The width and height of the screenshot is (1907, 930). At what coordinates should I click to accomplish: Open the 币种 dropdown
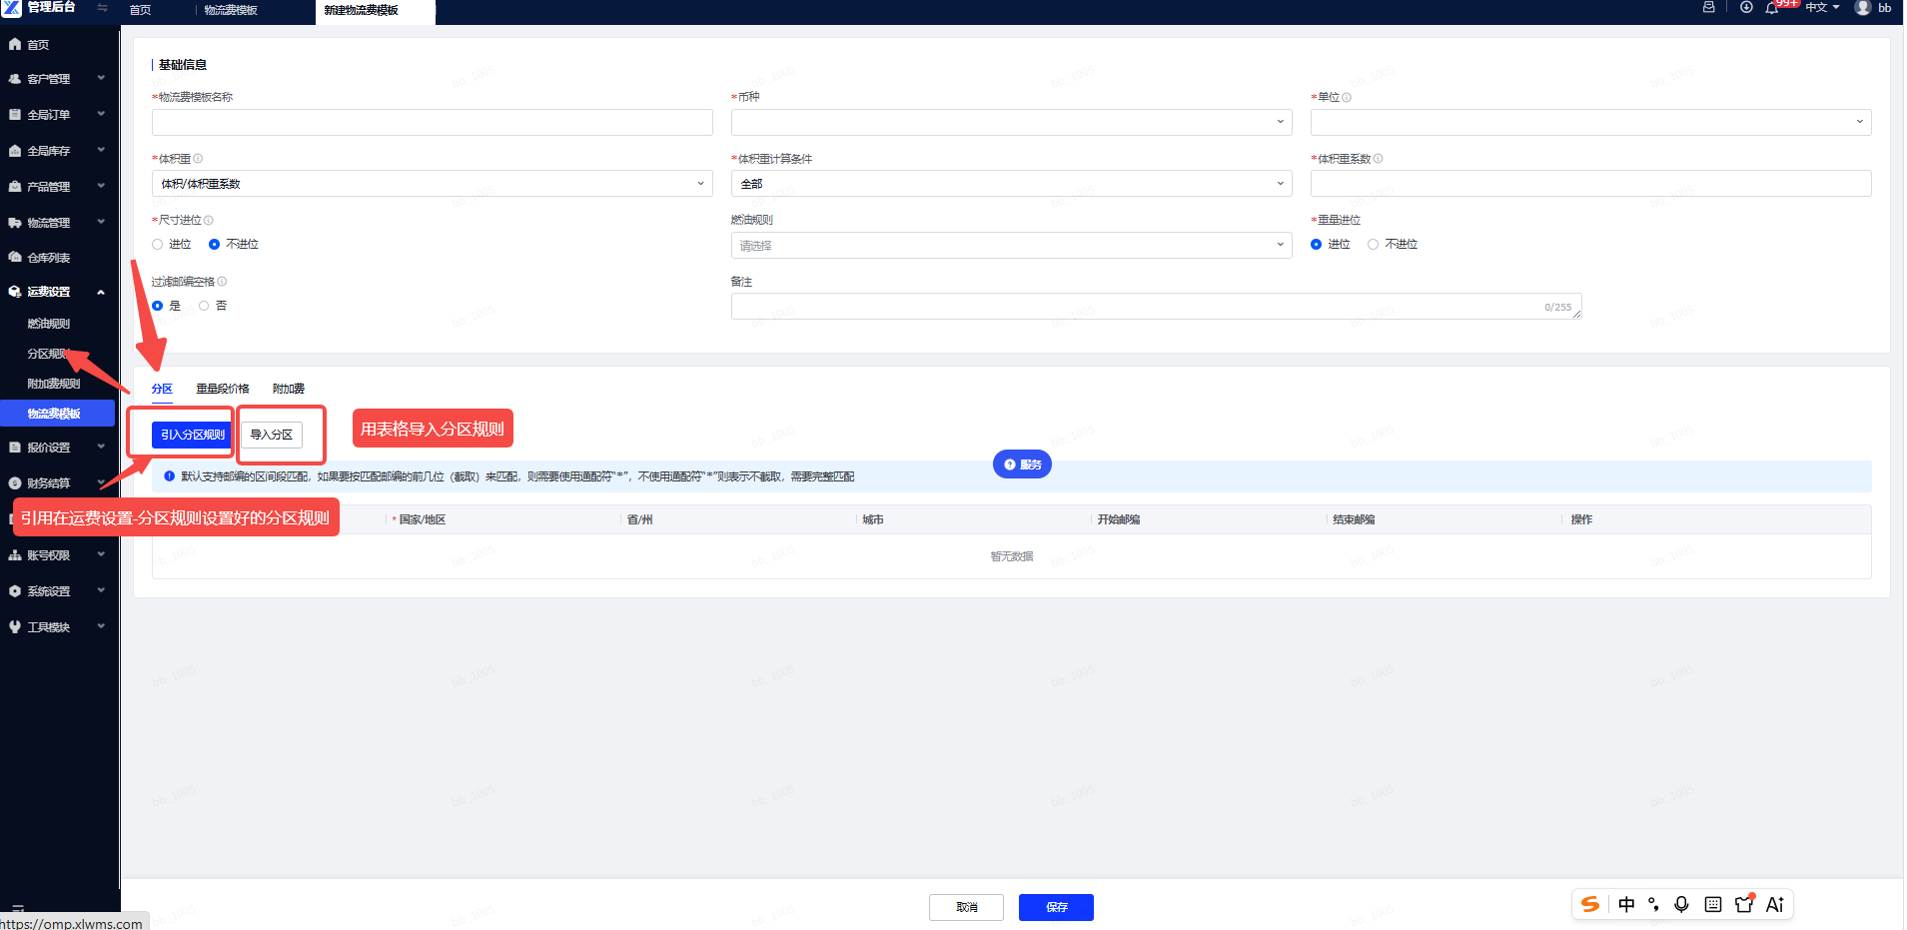point(1011,122)
